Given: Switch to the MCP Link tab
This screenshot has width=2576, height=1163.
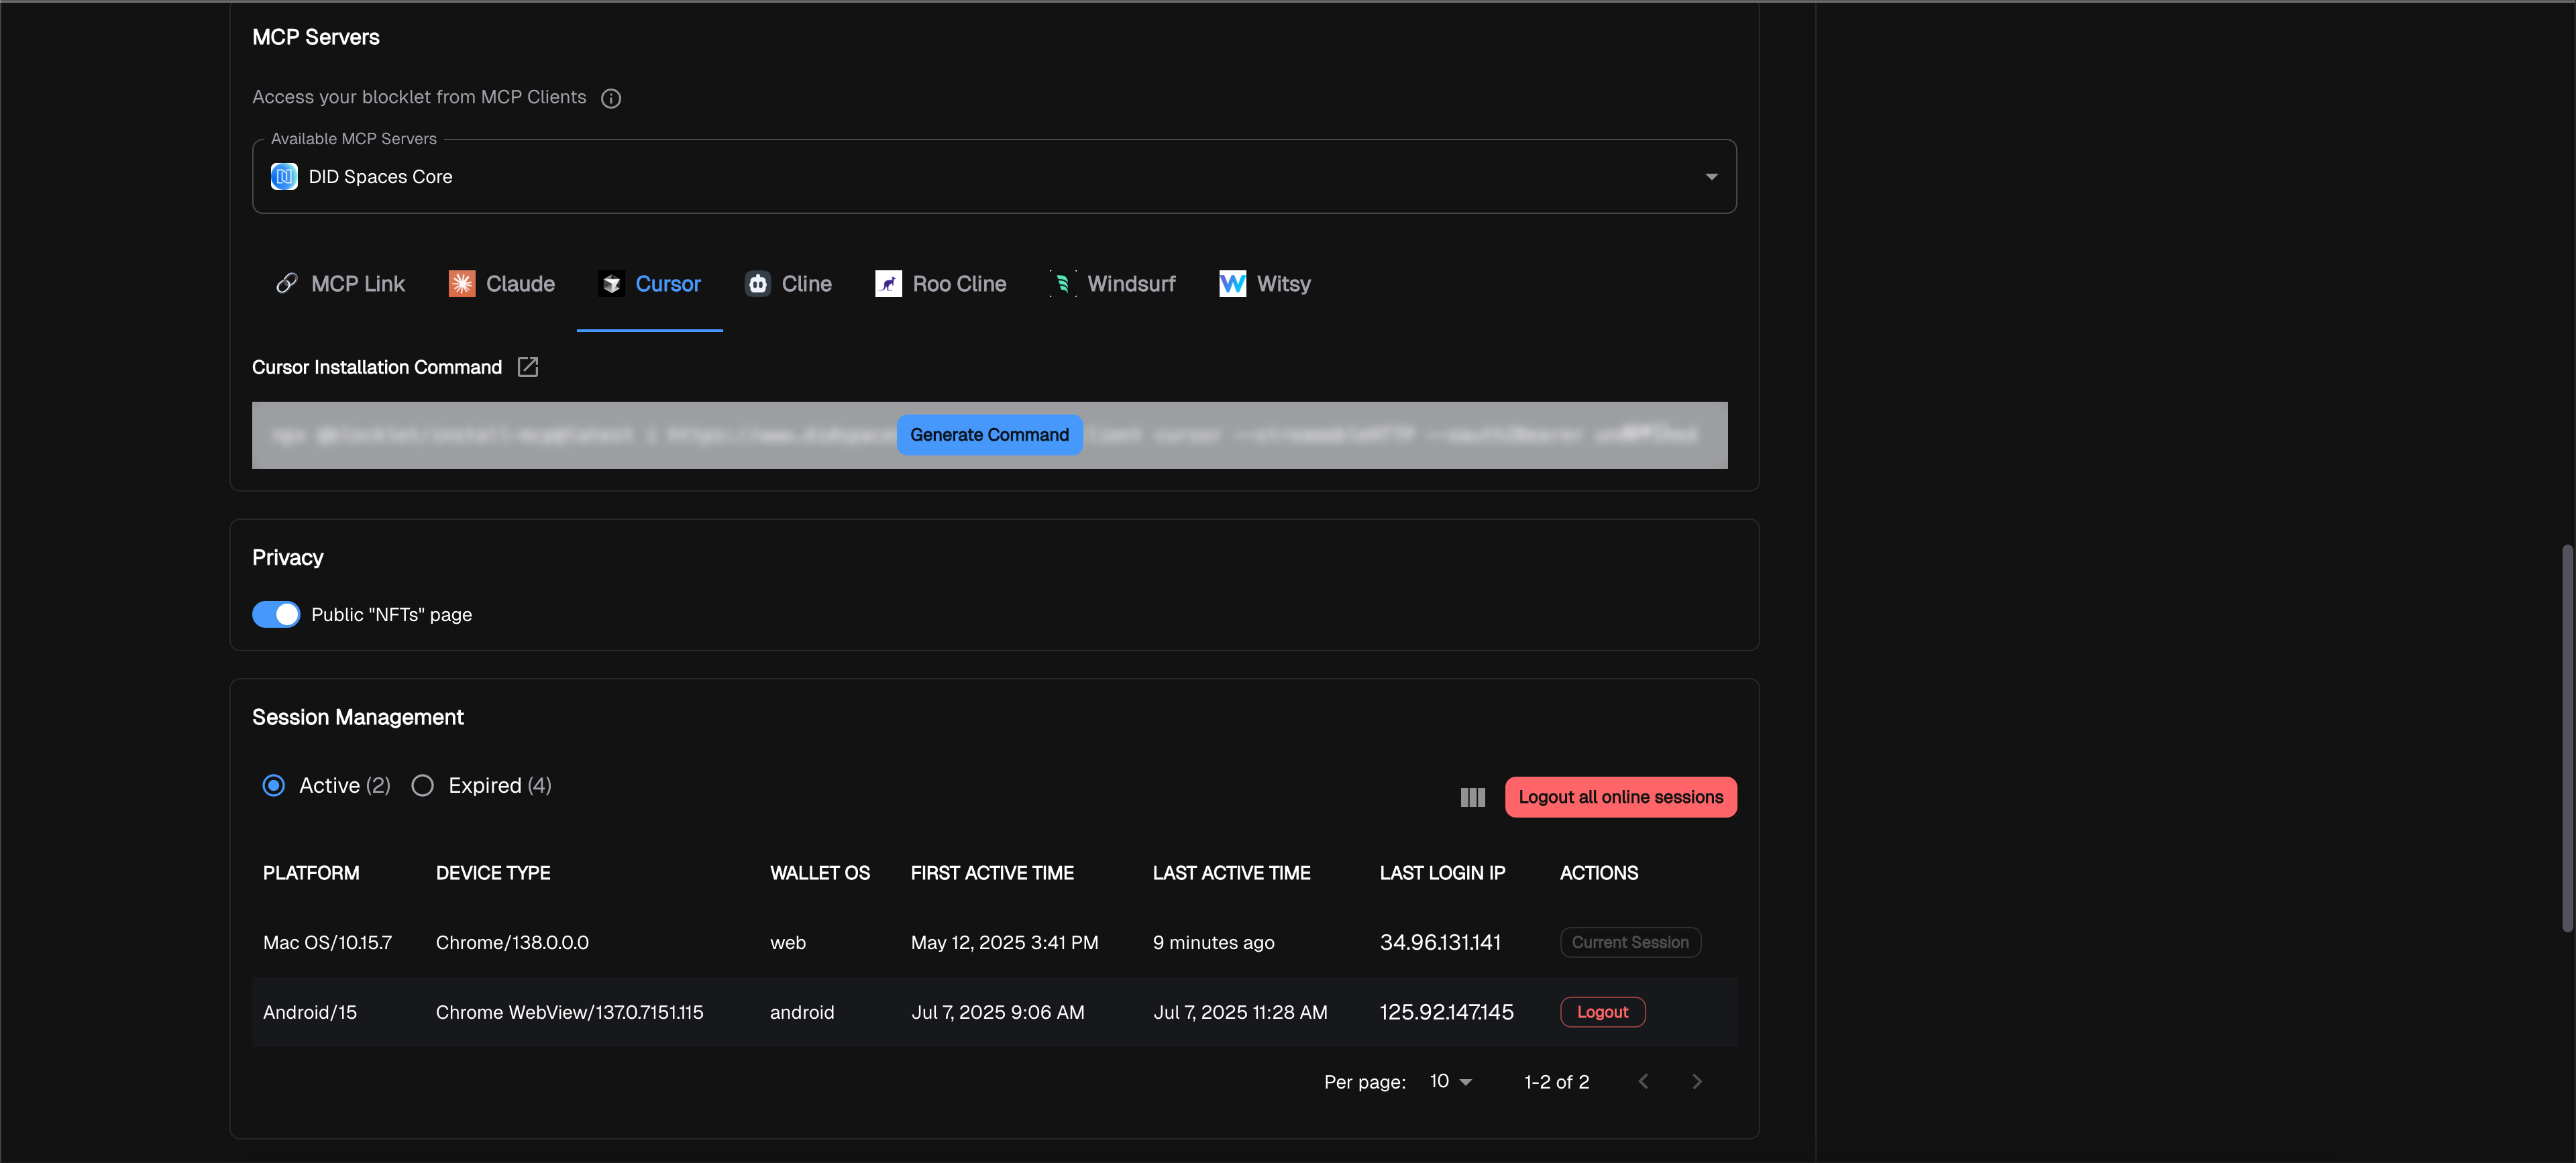Looking at the screenshot, I should tap(340, 284).
